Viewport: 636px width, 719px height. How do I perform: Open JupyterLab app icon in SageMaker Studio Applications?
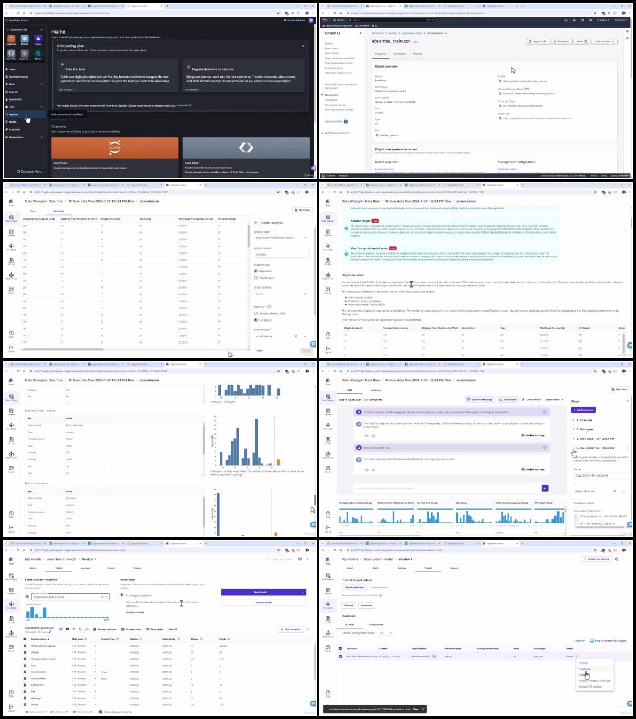[x=12, y=39]
